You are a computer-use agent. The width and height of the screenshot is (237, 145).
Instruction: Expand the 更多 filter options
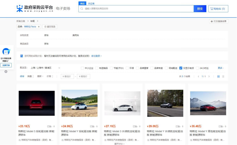[x=221, y=68]
